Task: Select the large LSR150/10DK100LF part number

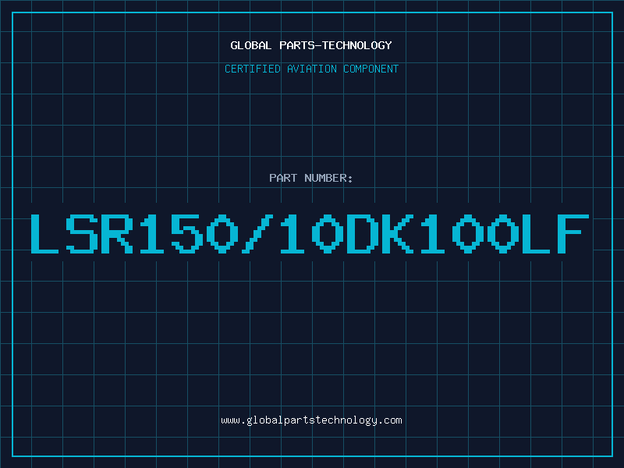Action: pos(311,233)
